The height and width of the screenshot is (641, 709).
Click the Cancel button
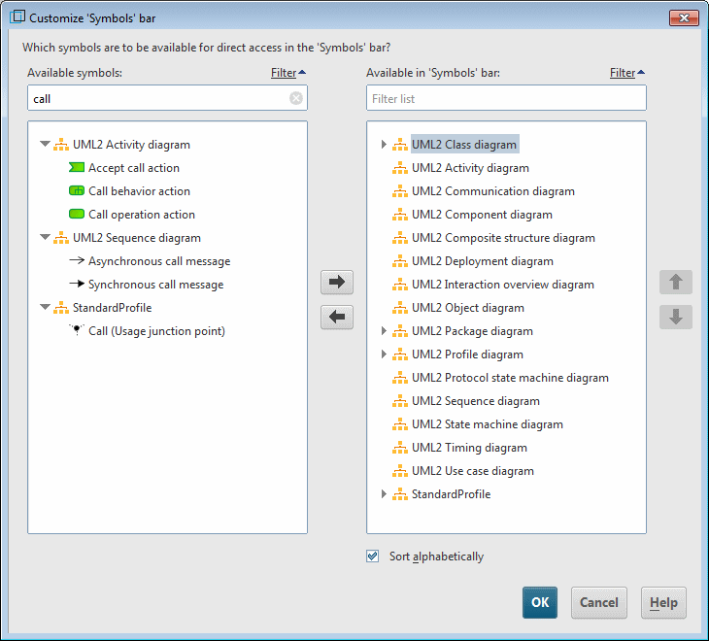[x=598, y=602]
